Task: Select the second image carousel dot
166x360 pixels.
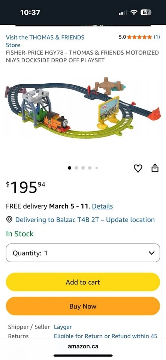Action: coord(76,168)
